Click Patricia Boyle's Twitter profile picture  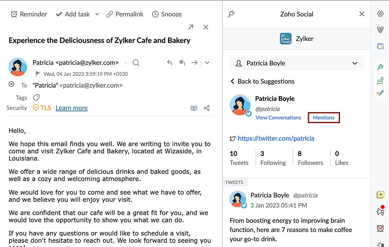pyautogui.click(x=240, y=105)
